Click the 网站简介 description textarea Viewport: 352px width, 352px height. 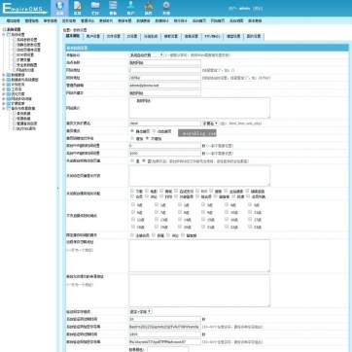pyautogui.click(x=199, y=108)
